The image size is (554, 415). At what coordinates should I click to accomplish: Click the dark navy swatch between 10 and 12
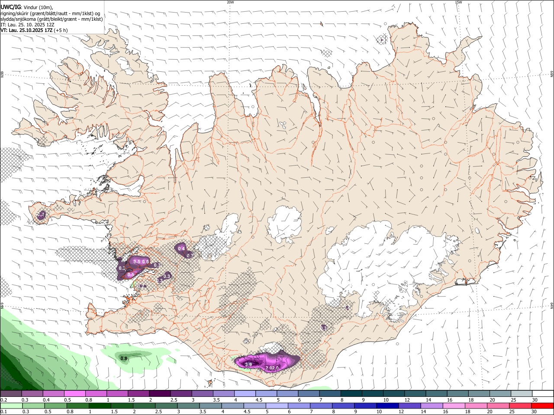tap(387, 406)
